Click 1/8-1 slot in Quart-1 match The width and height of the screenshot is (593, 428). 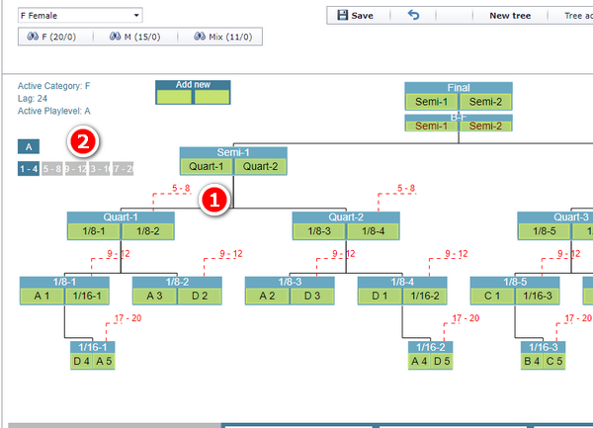pyautogui.click(x=94, y=231)
